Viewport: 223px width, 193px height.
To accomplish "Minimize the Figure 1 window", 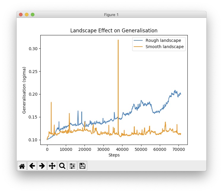I will coord(27,15).
